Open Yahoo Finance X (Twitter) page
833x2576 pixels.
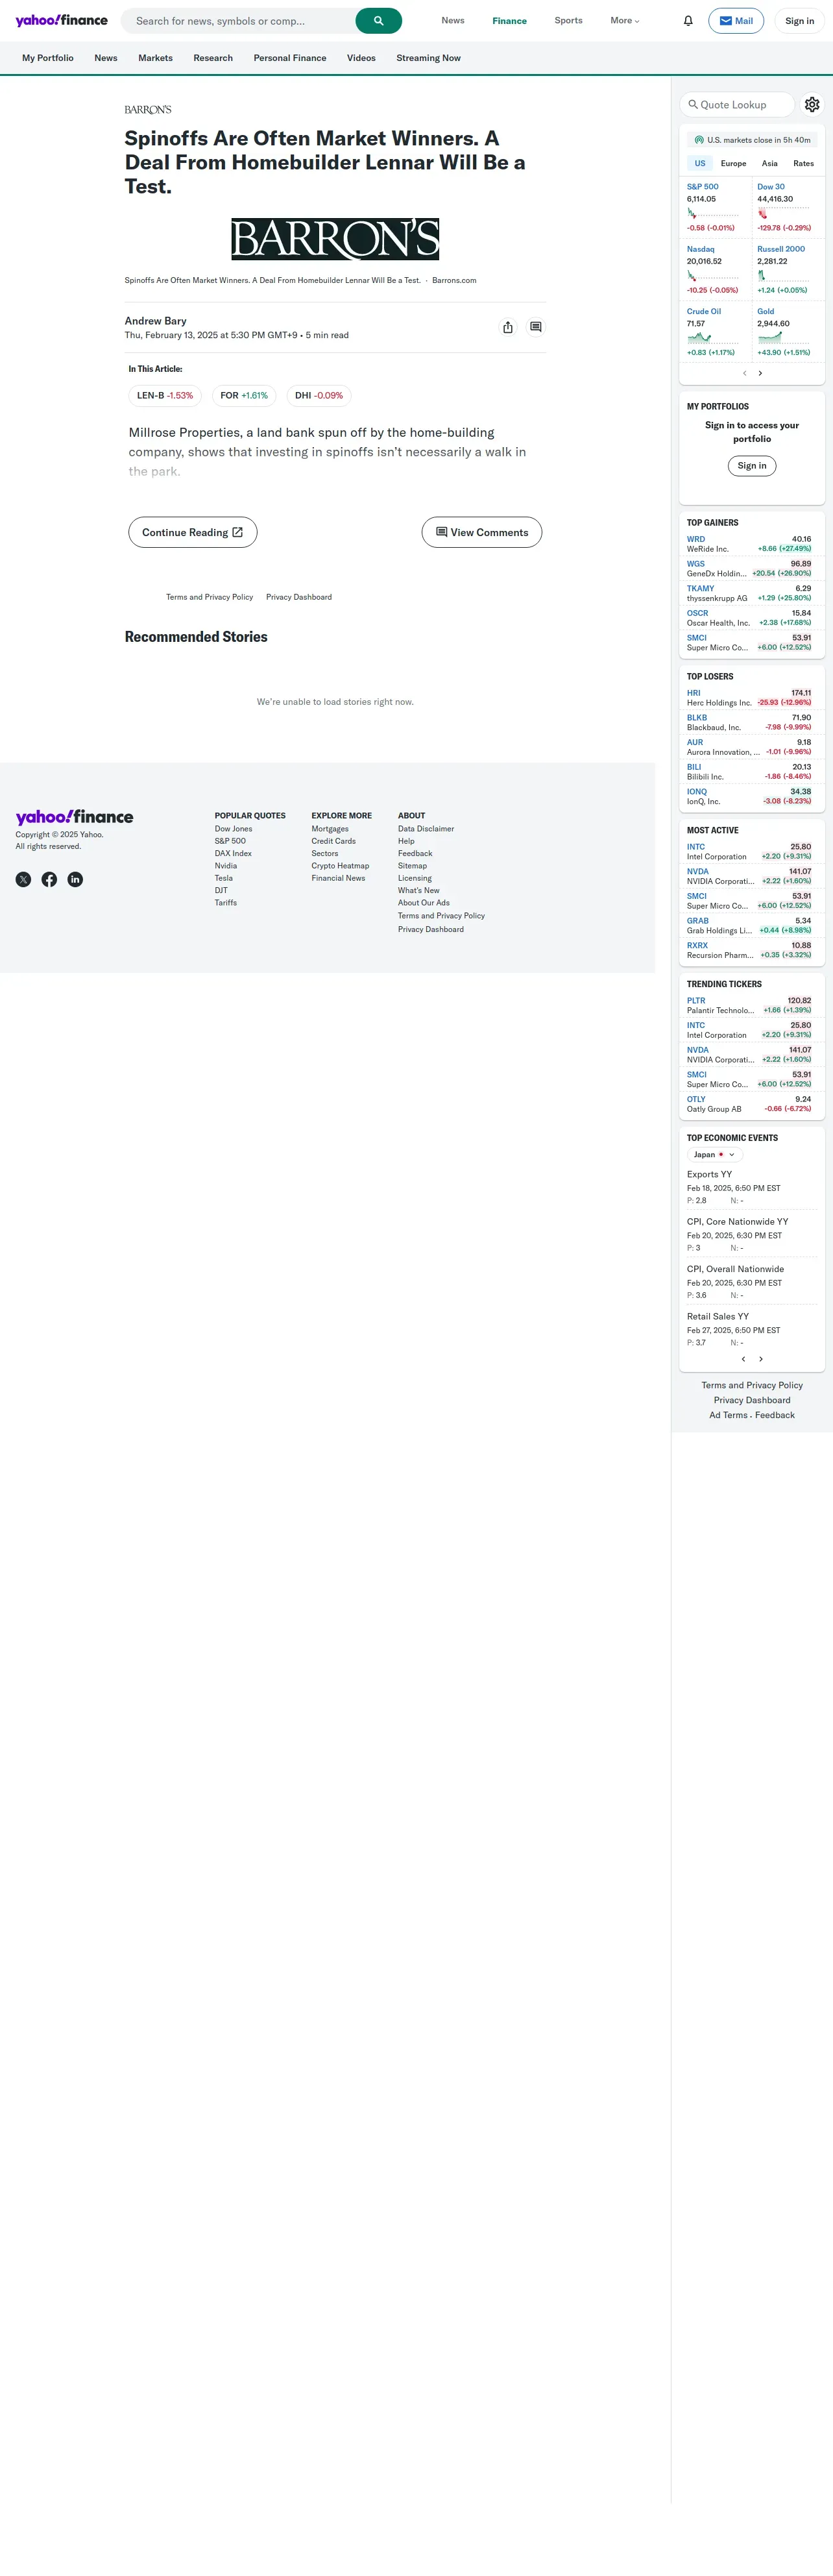tap(23, 879)
